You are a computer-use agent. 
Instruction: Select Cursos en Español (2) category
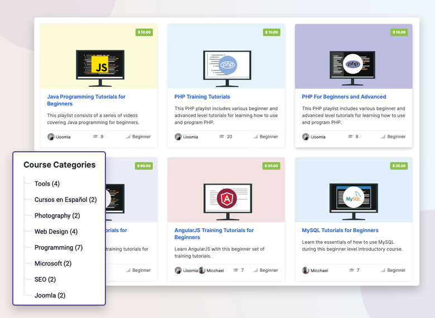pyautogui.click(x=65, y=200)
